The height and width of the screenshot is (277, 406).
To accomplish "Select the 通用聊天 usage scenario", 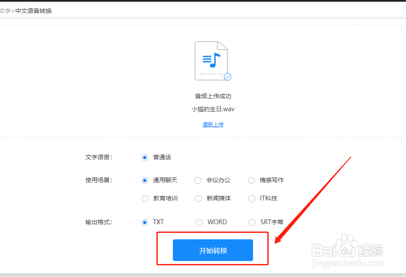I will click(145, 180).
